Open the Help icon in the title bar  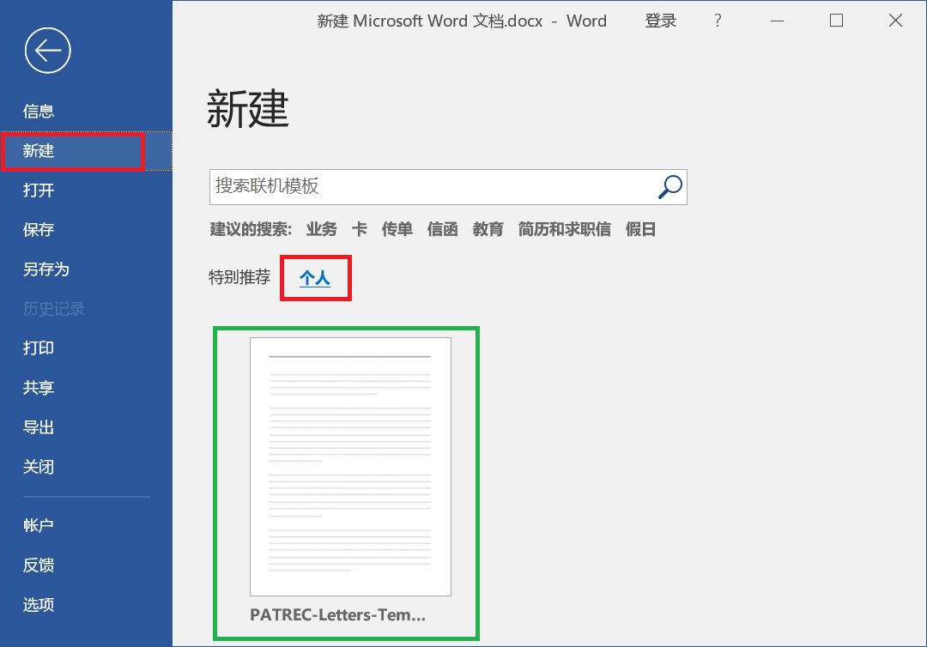[x=718, y=21]
